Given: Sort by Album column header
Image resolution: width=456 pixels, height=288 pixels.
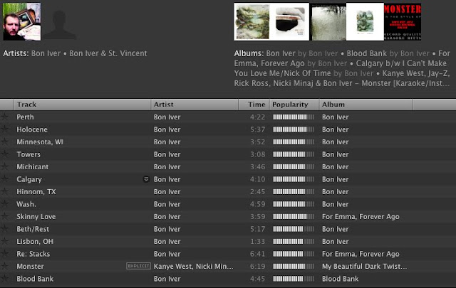Looking at the screenshot, I should point(366,105).
